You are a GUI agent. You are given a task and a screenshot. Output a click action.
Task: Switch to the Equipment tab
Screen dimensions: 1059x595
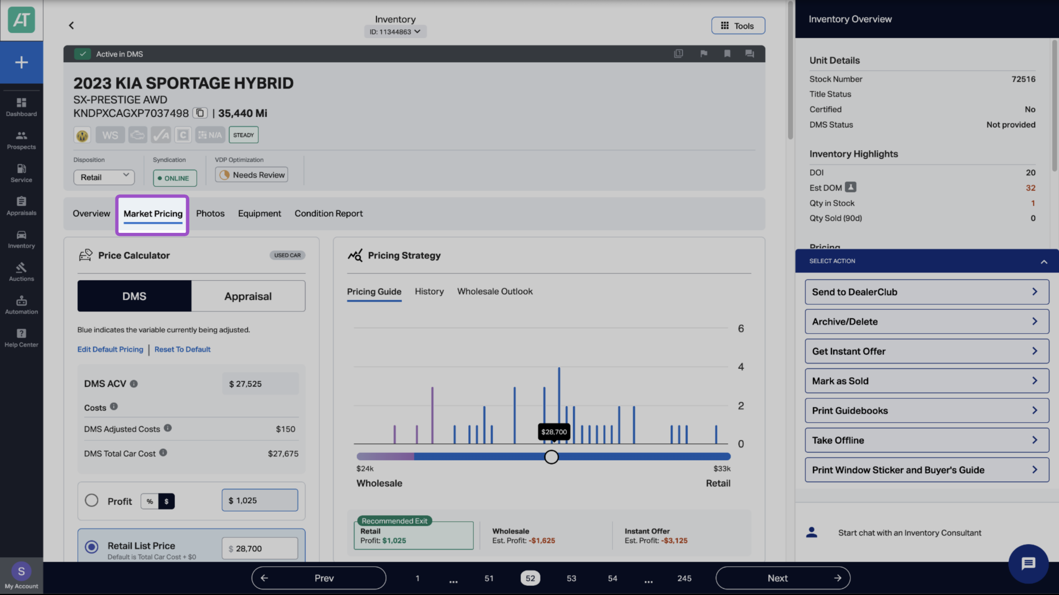point(259,213)
